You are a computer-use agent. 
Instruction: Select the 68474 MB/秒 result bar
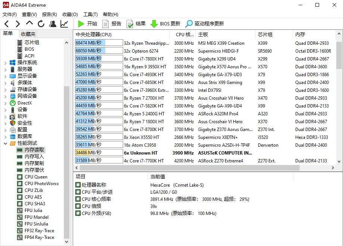pos(99,43)
